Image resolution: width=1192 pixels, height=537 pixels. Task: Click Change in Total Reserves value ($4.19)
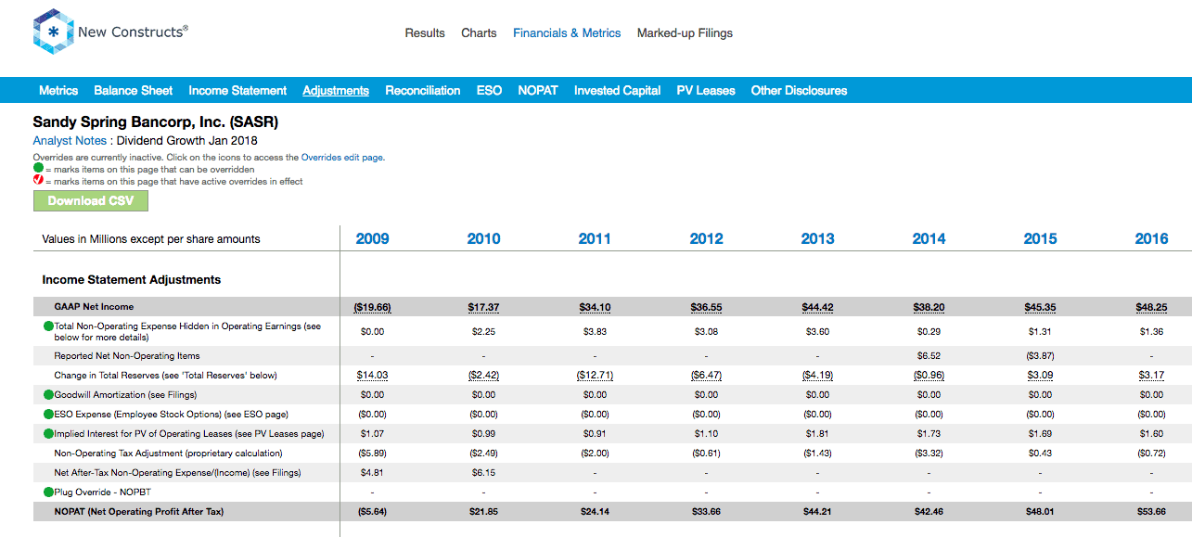click(817, 376)
